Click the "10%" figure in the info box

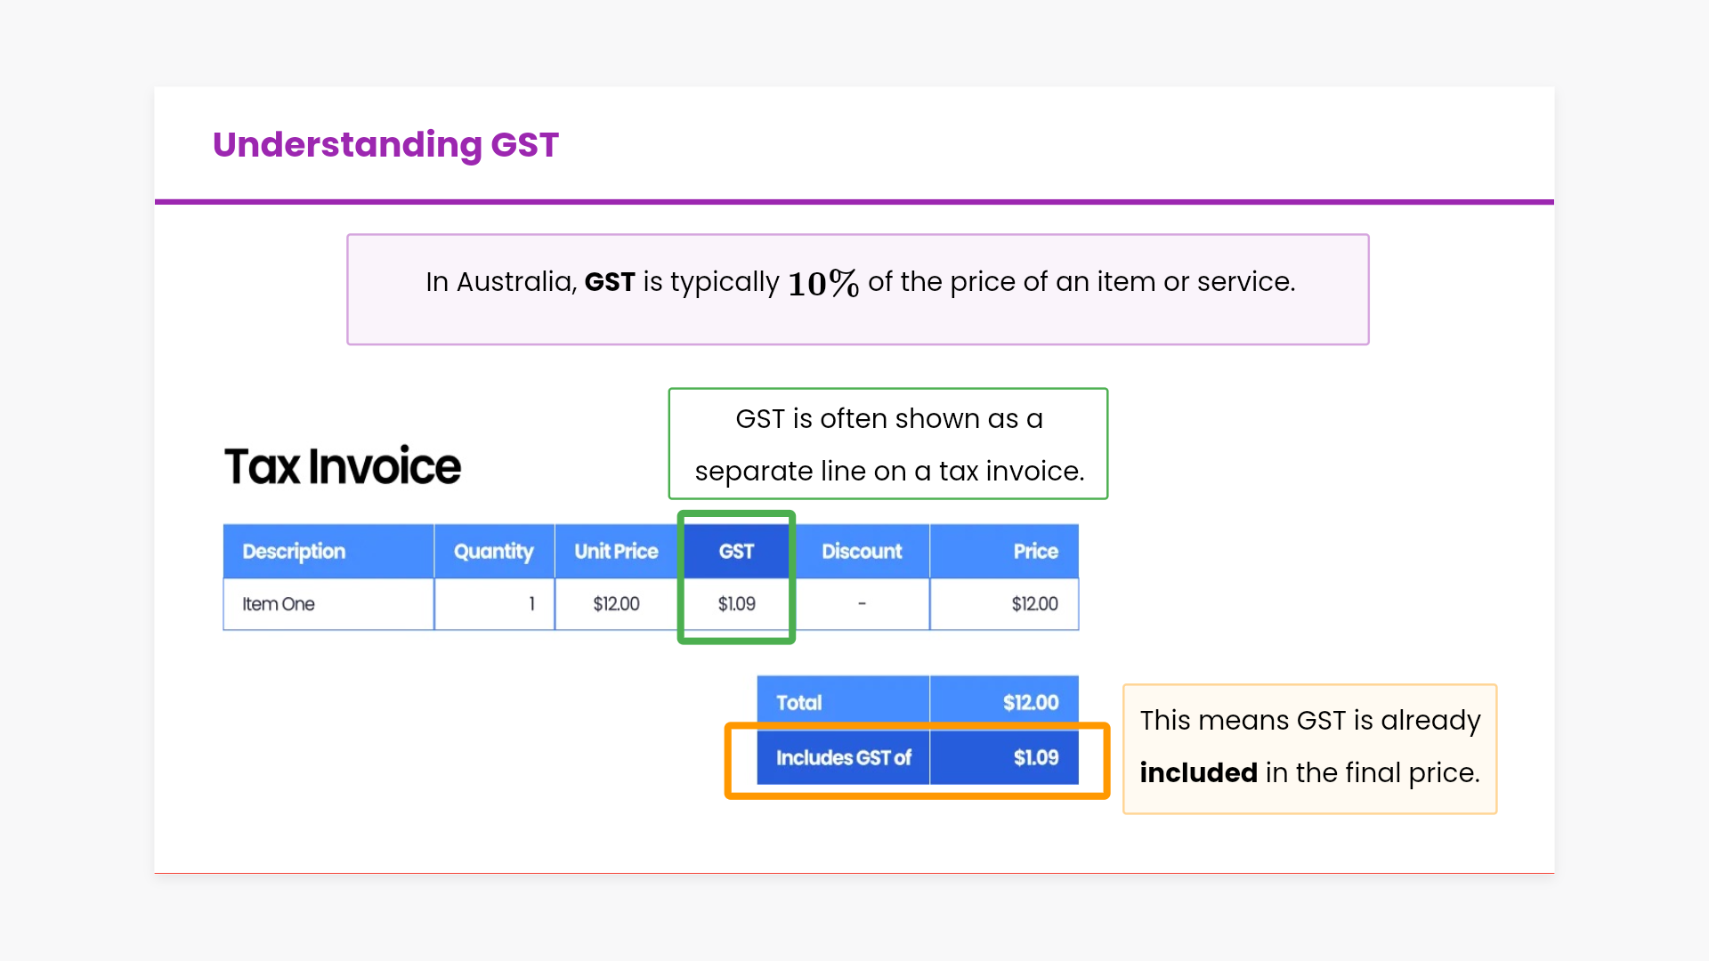822,284
